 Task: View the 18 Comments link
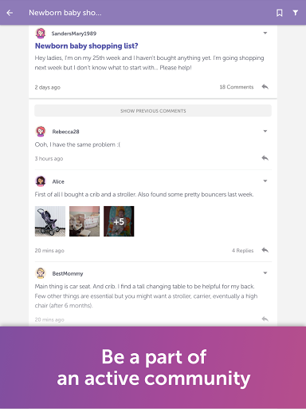(237, 87)
